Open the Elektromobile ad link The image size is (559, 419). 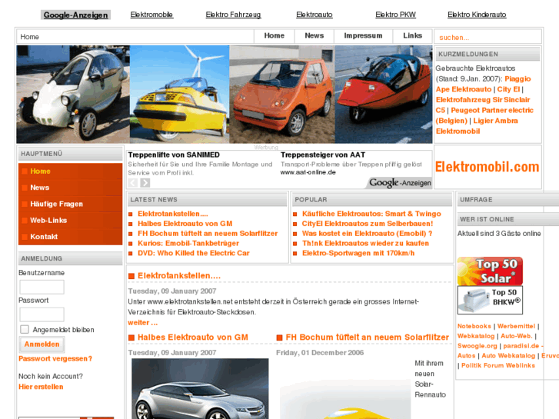coord(151,15)
